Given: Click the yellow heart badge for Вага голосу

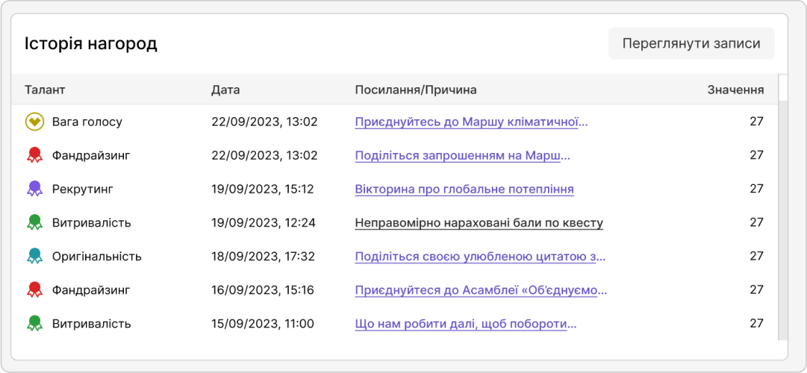Looking at the screenshot, I should click(x=34, y=122).
